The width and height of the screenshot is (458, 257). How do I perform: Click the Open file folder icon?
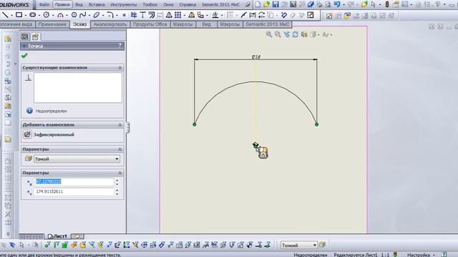click(266, 4)
